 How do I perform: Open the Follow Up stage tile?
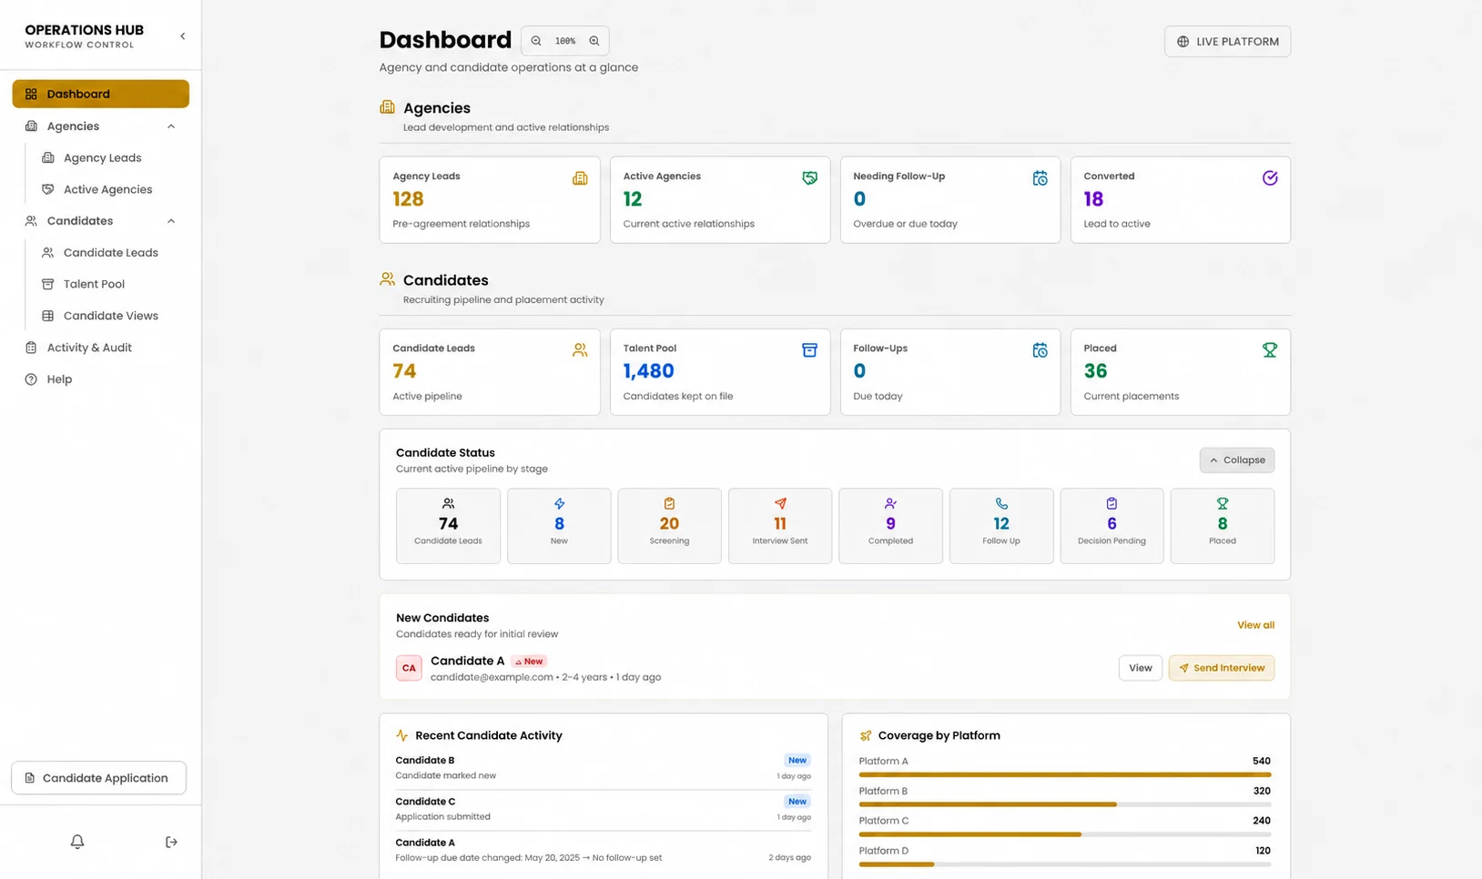tap(1001, 526)
